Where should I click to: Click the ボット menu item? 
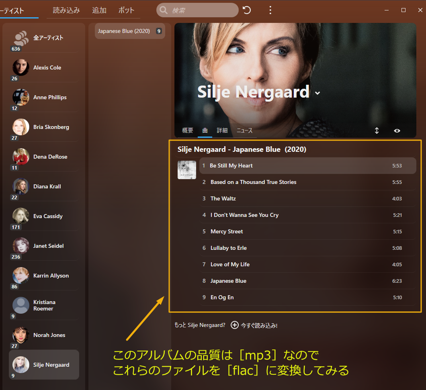(x=127, y=10)
